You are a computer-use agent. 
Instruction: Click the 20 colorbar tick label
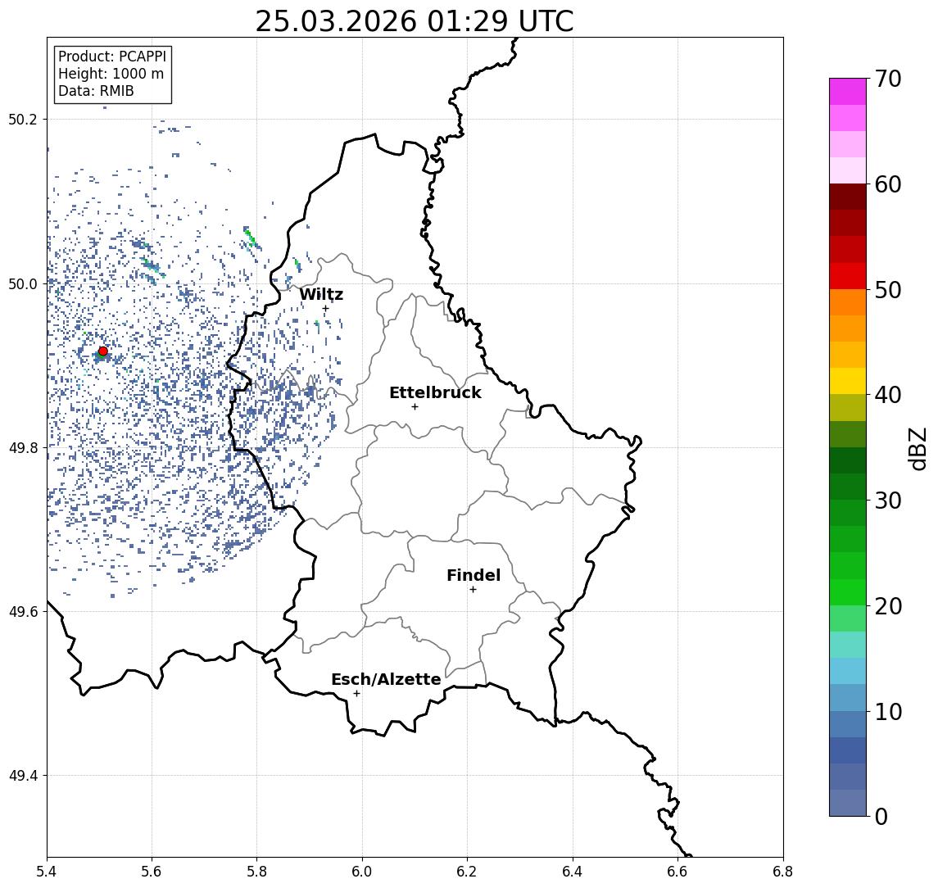tap(887, 605)
